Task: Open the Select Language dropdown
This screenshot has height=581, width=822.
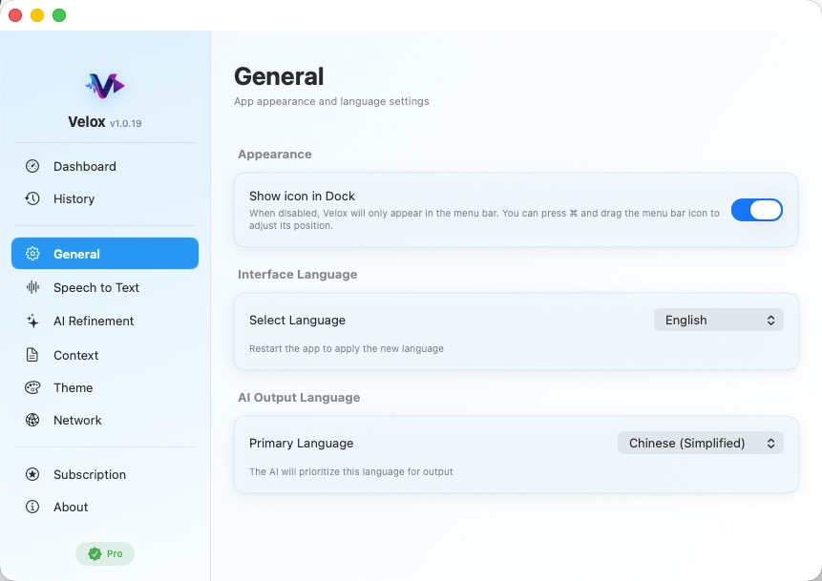Action: [718, 320]
